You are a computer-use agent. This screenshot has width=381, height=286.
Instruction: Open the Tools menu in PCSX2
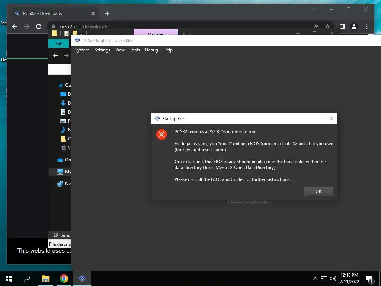point(135,50)
